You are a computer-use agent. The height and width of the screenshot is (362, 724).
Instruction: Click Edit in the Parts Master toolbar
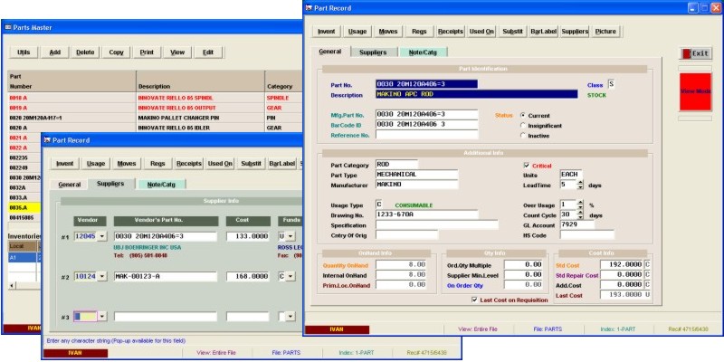coord(207,52)
